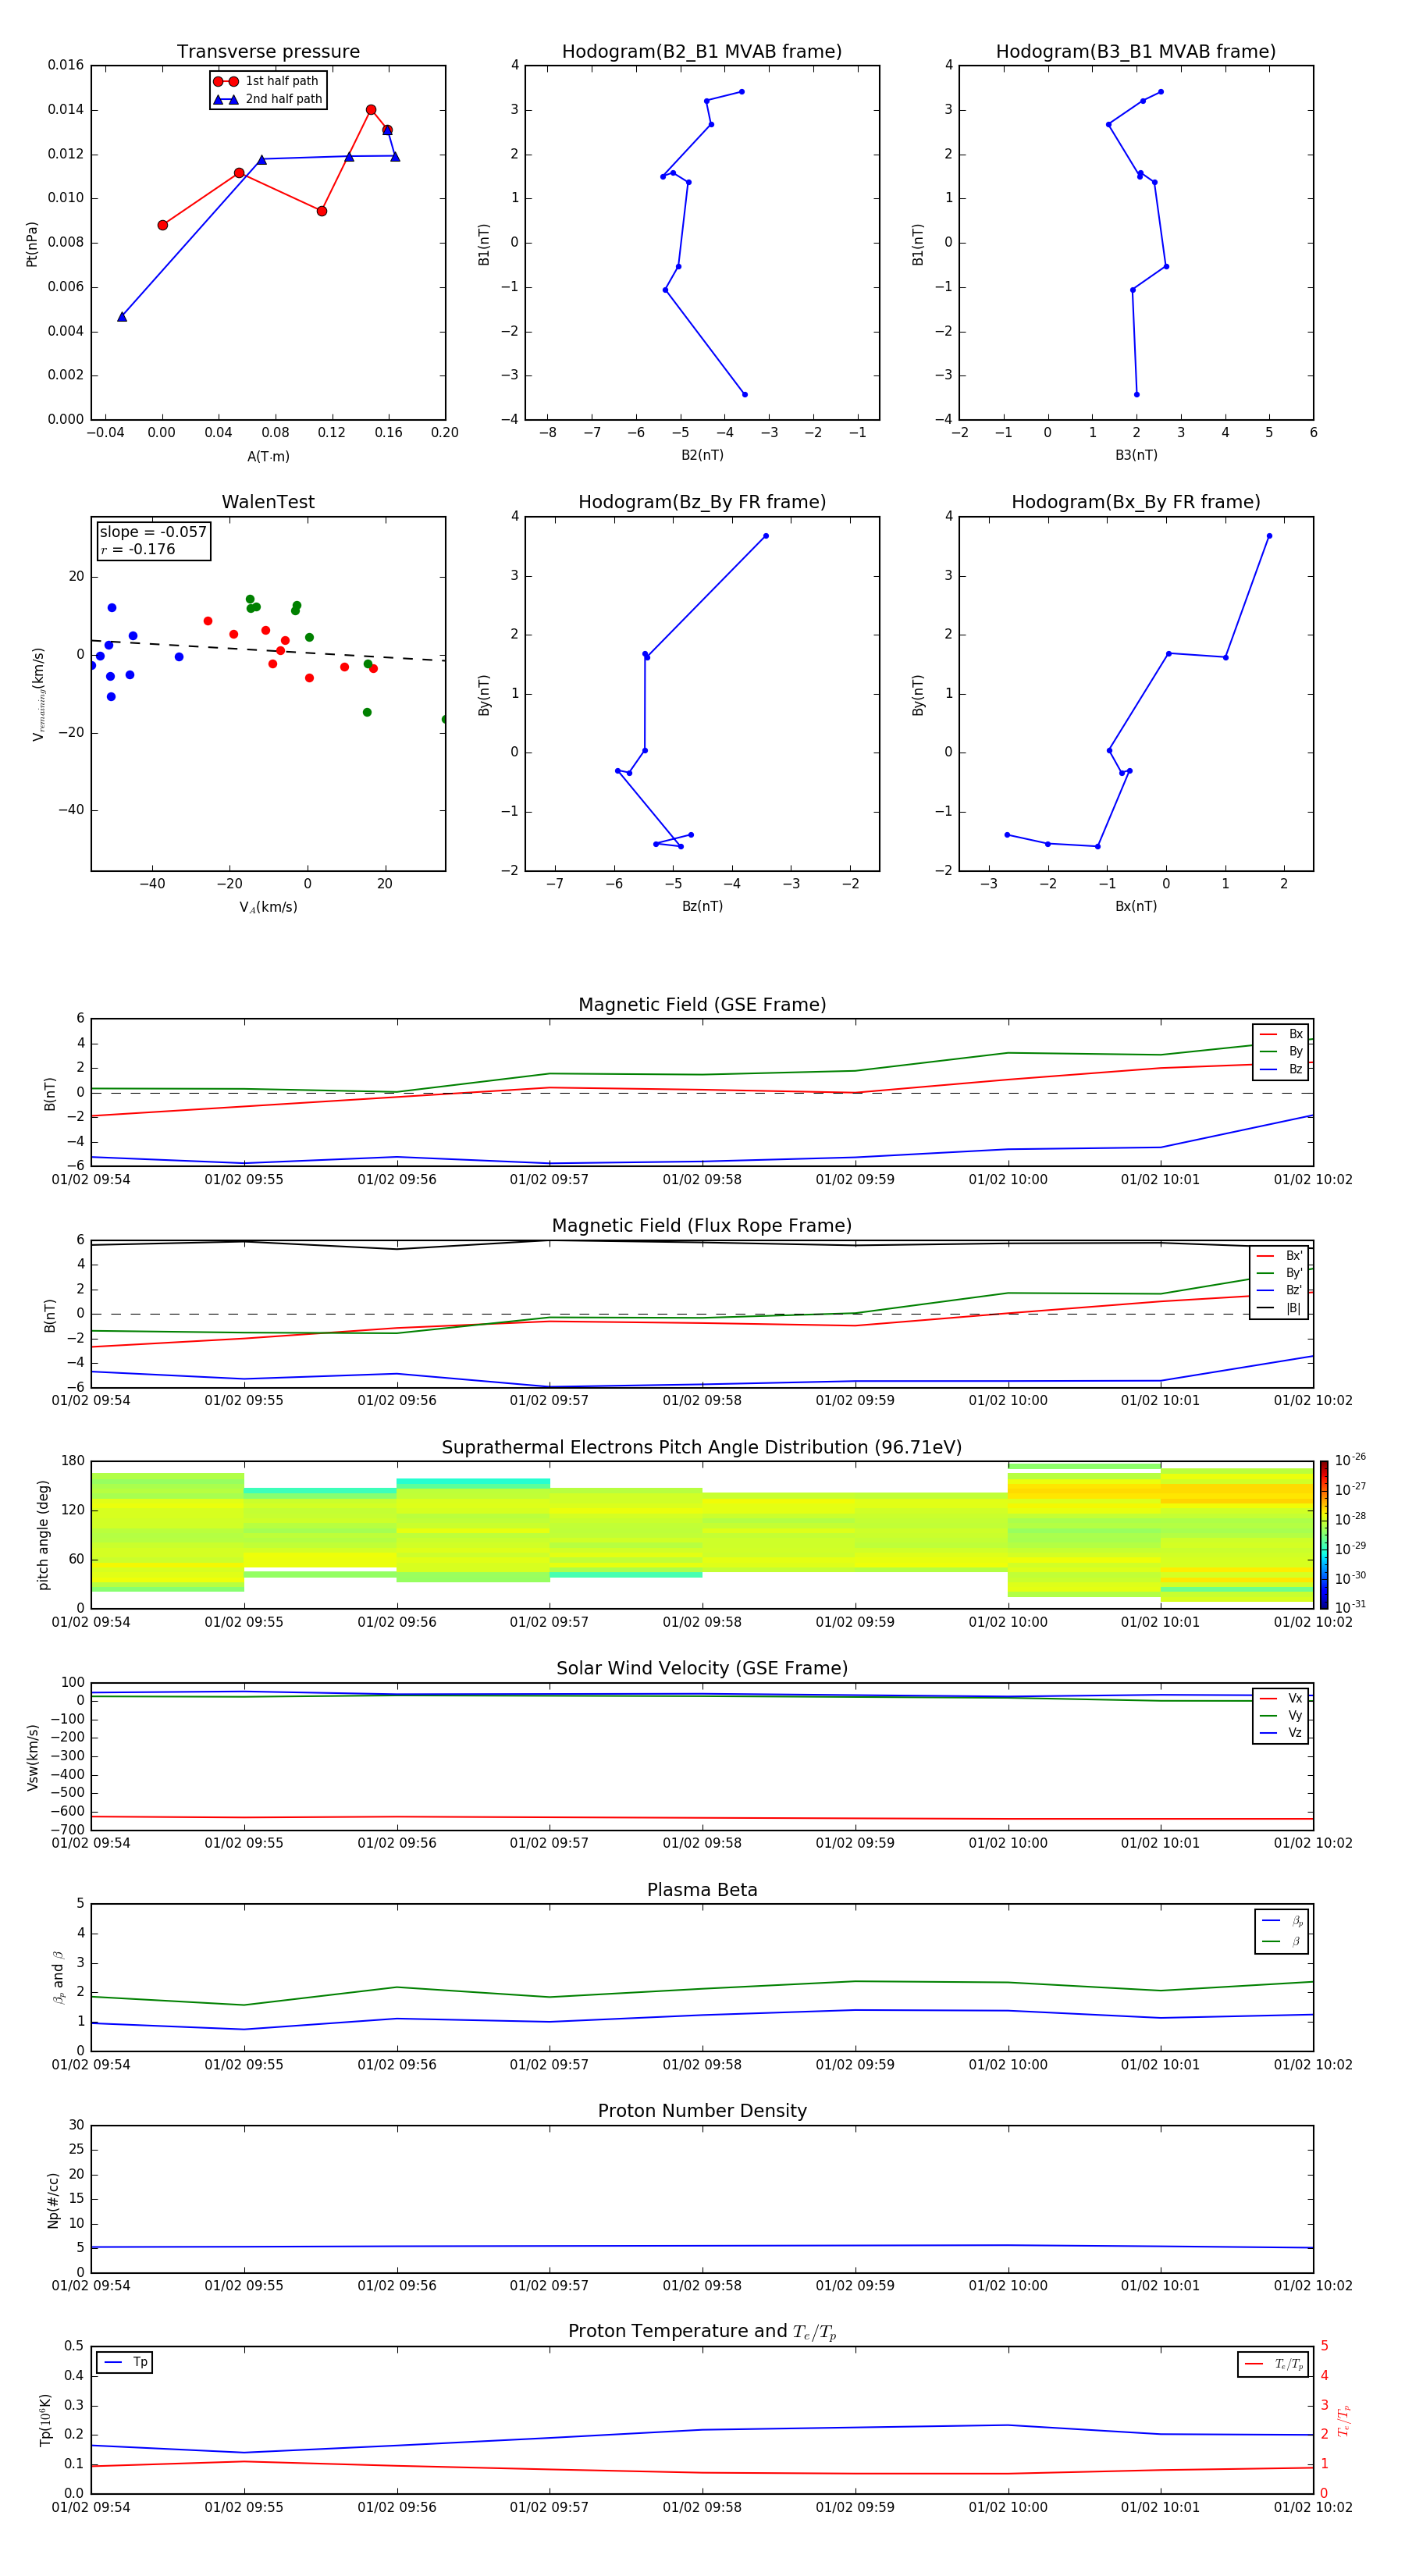The width and height of the screenshot is (1405, 2576).
Task: Click the Vx entry in the velocity legend
Action: [x=1281, y=1698]
